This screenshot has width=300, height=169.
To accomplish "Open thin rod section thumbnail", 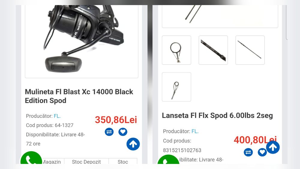I will [250, 50].
